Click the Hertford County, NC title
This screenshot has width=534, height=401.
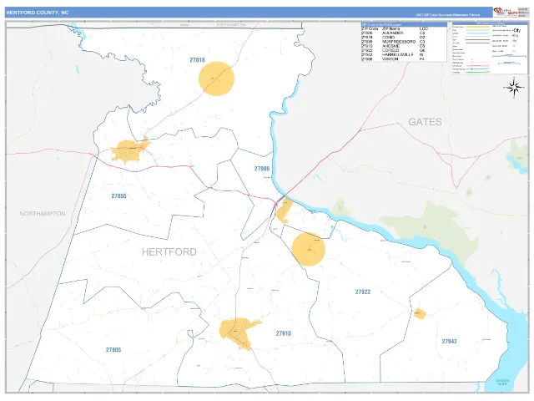(38, 13)
